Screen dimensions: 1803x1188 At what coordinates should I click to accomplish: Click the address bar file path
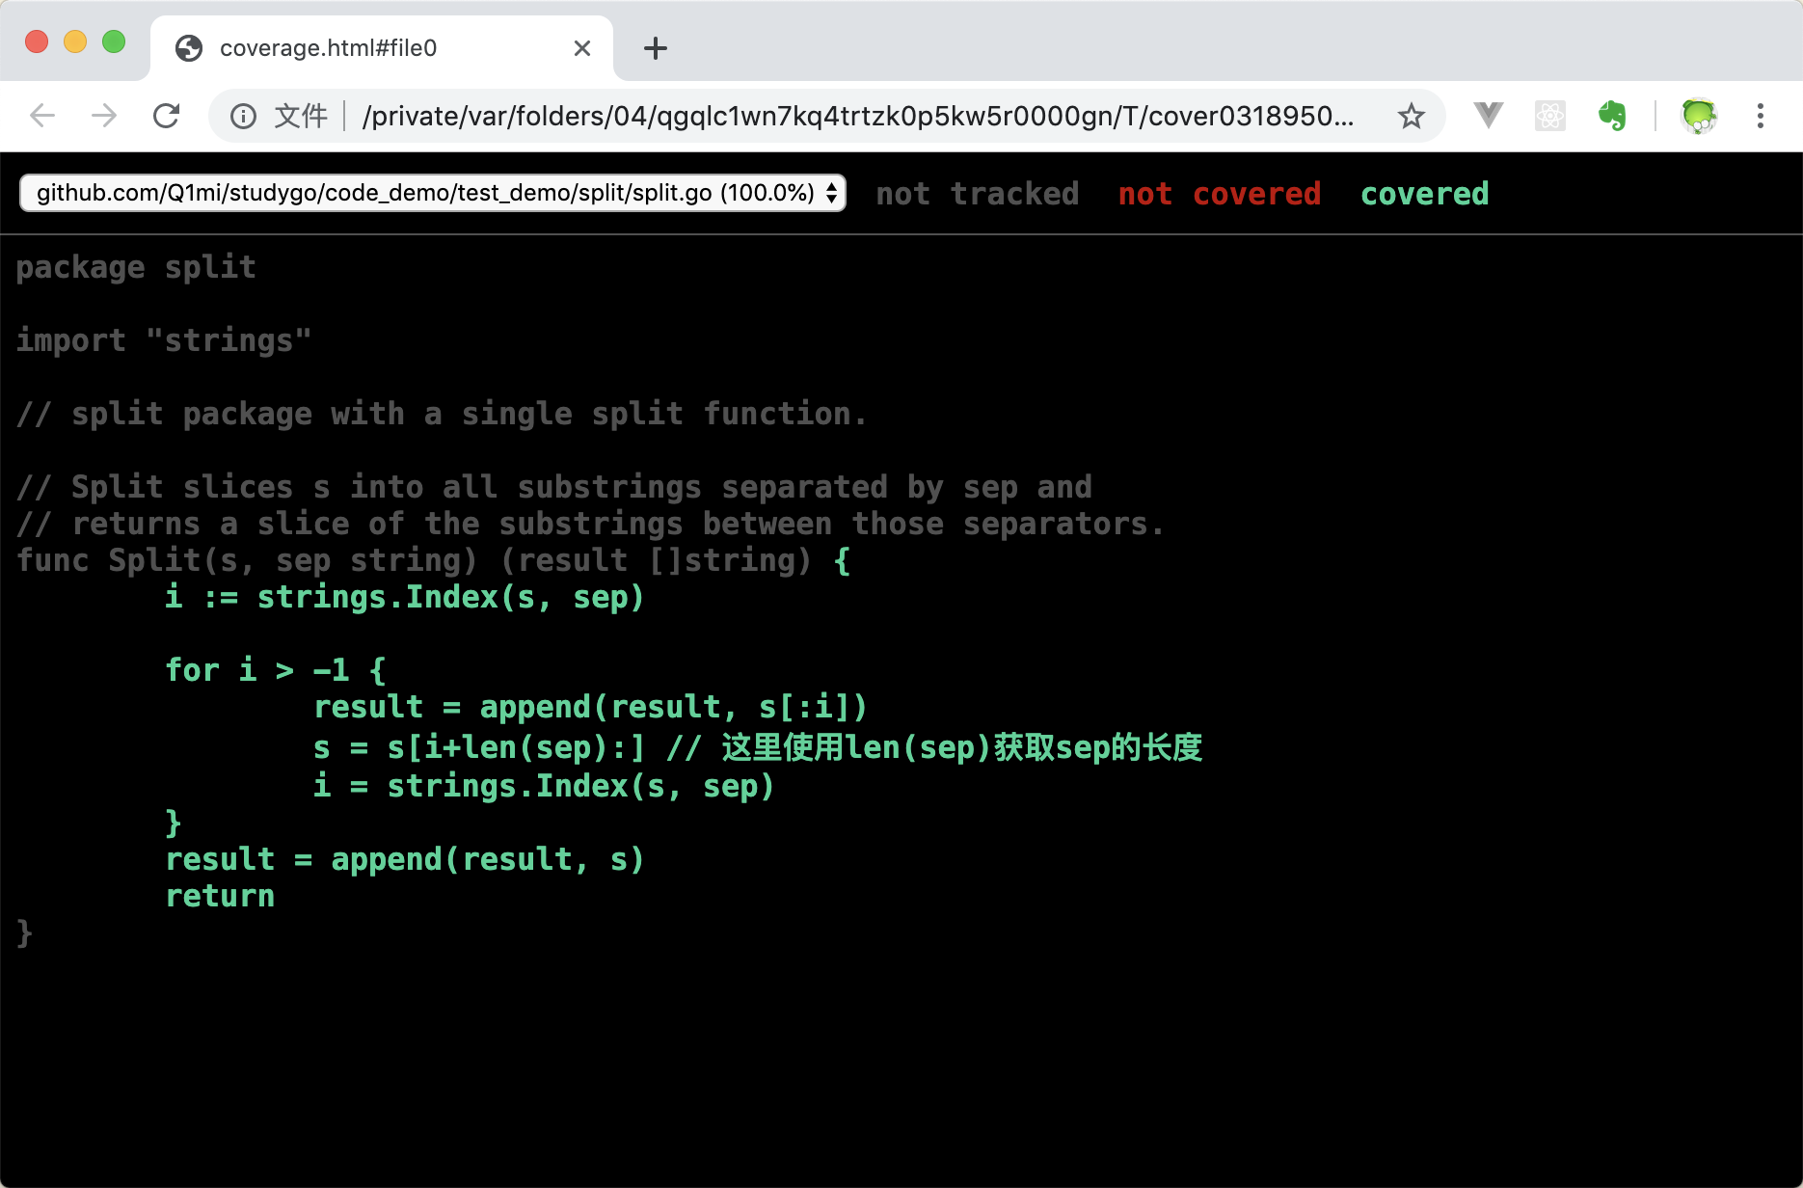pyautogui.click(x=856, y=117)
